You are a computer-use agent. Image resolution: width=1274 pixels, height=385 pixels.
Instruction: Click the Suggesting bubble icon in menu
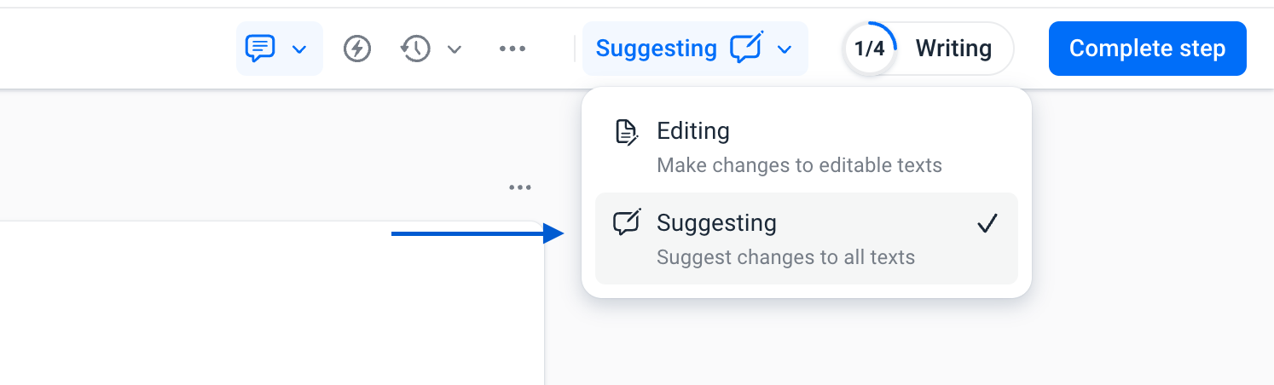tap(628, 223)
